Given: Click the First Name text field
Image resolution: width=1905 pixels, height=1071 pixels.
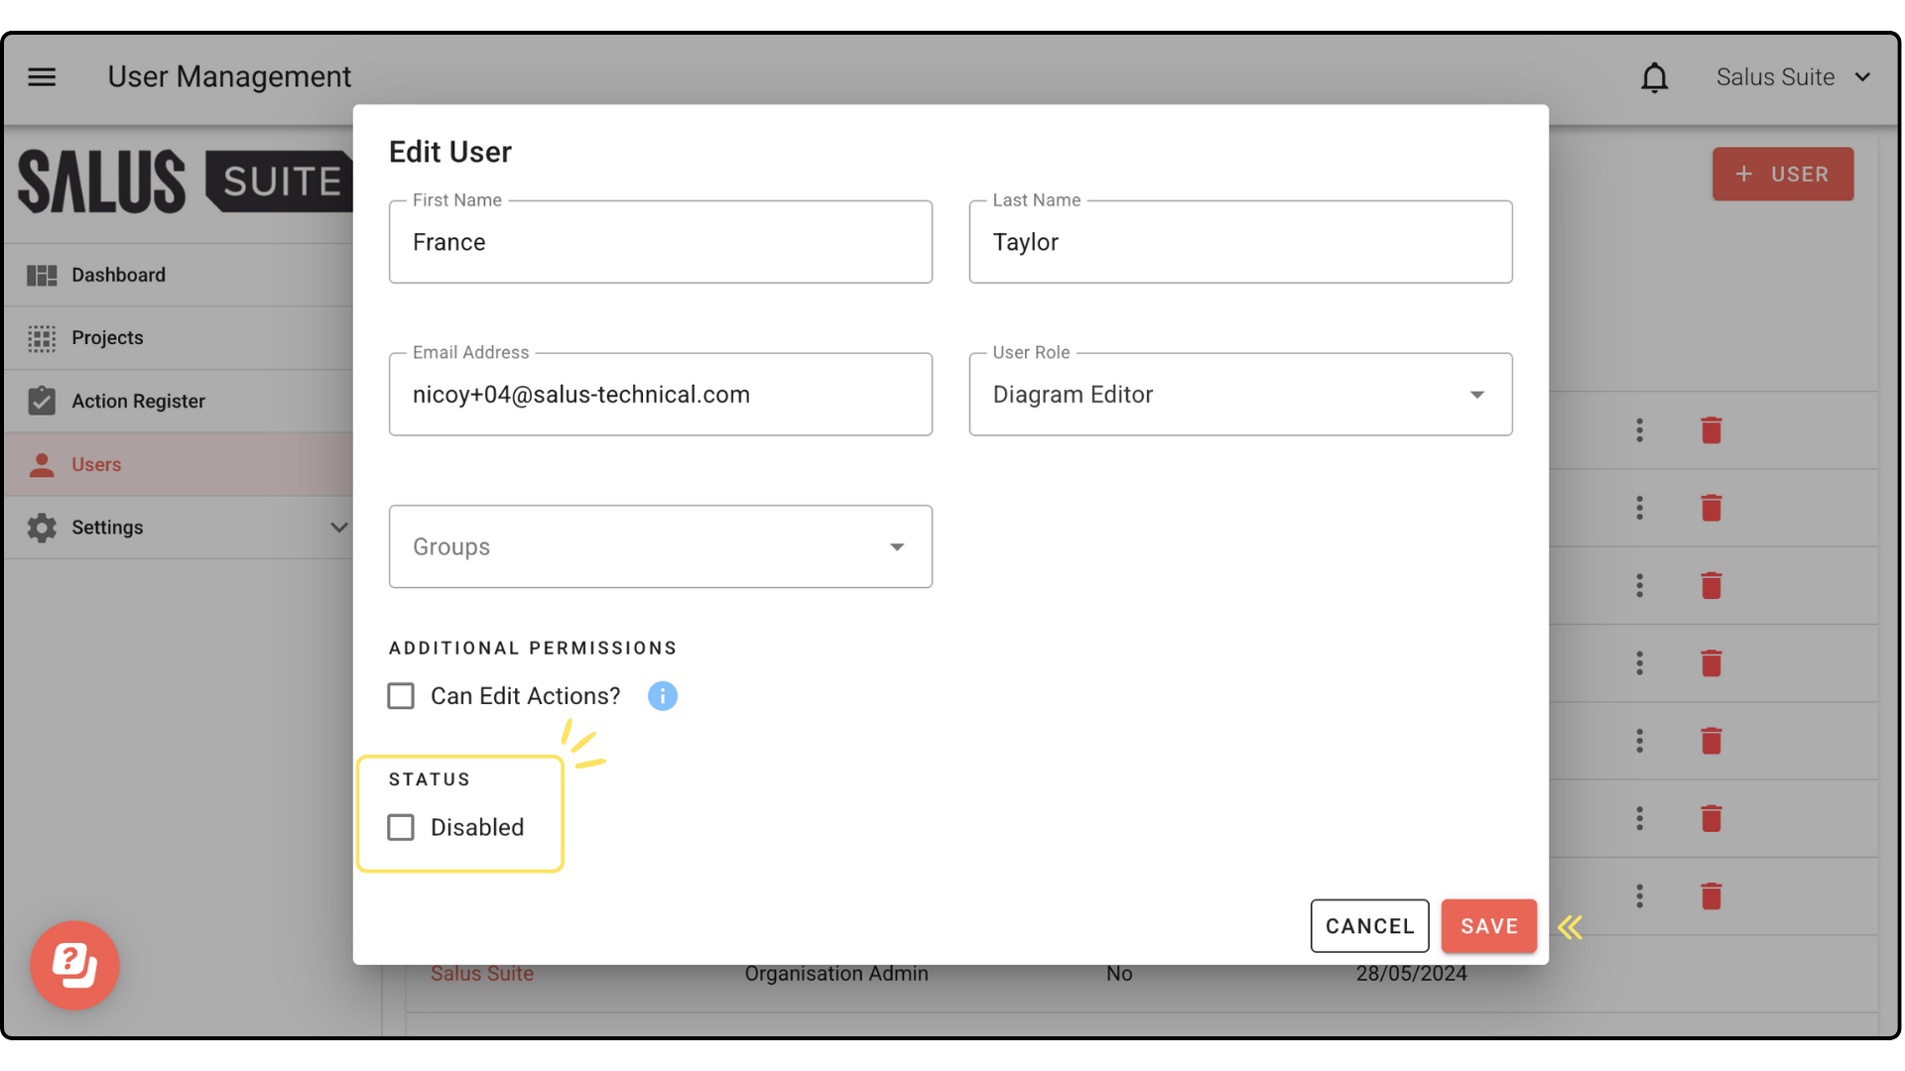Looking at the screenshot, I should coord(660,242).
